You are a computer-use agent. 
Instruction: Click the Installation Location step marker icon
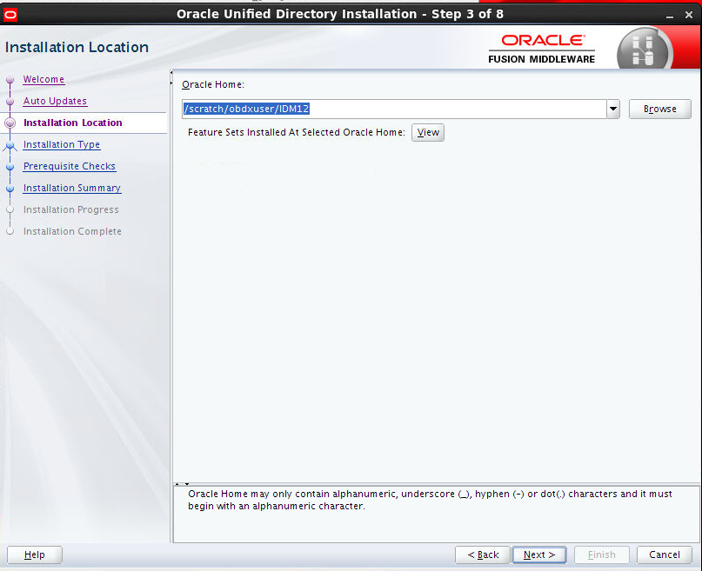10,123
